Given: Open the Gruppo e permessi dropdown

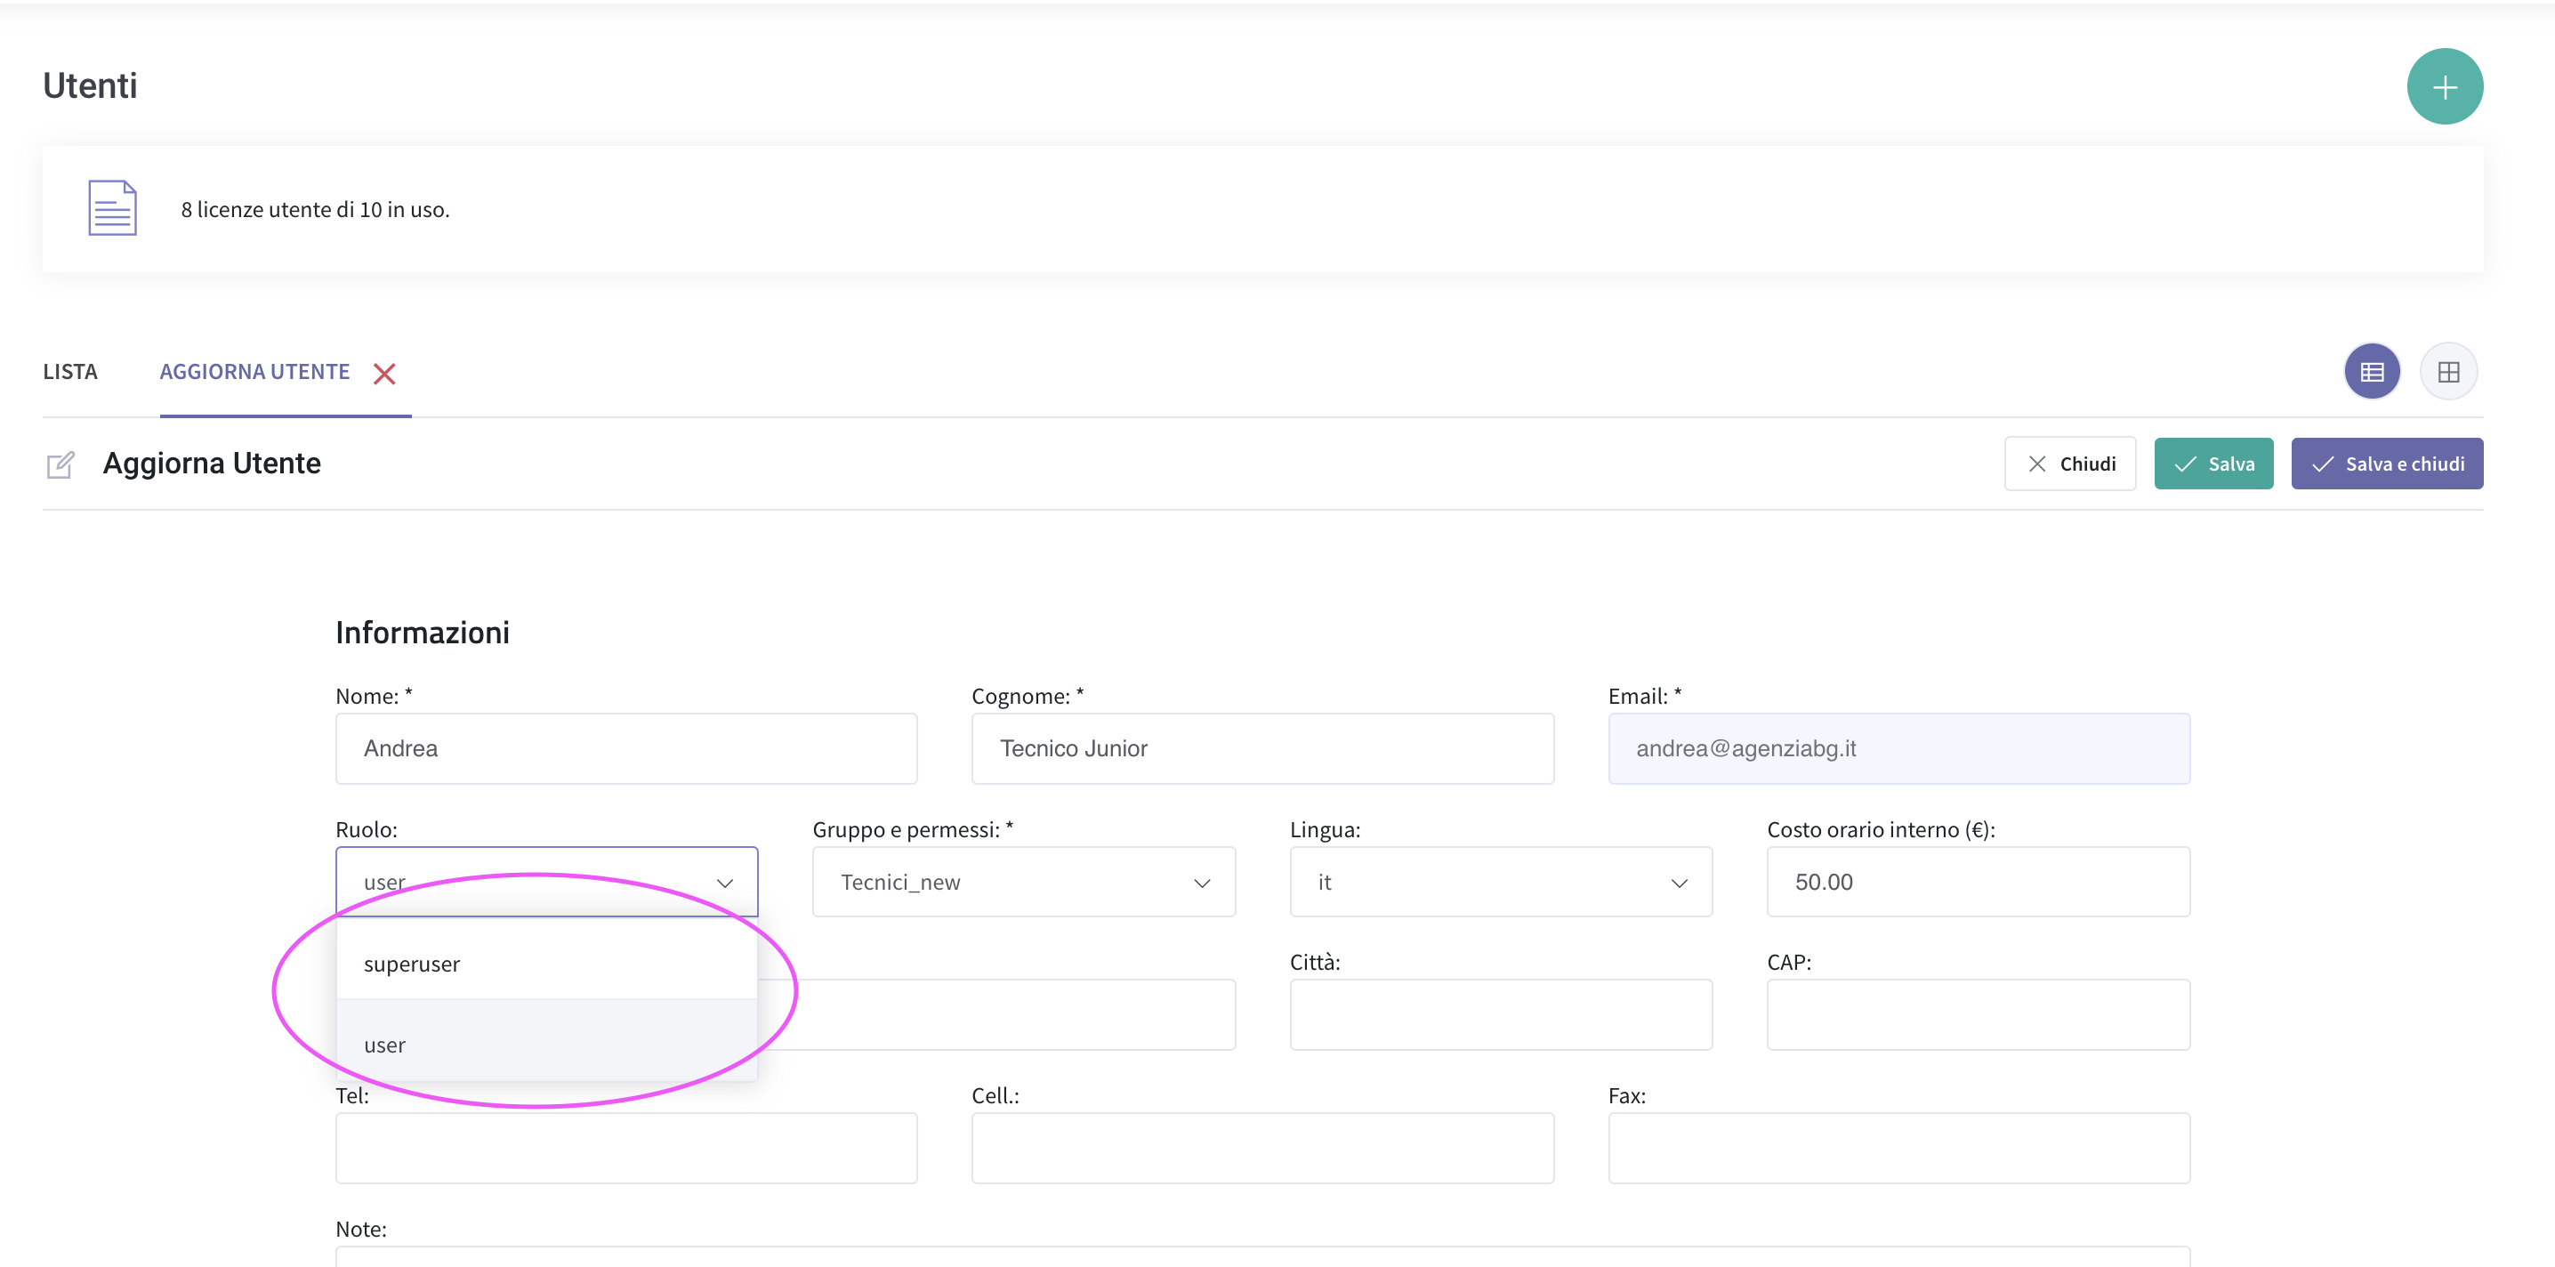Looking at the screenshot, I should click(x=1024, y=882).
